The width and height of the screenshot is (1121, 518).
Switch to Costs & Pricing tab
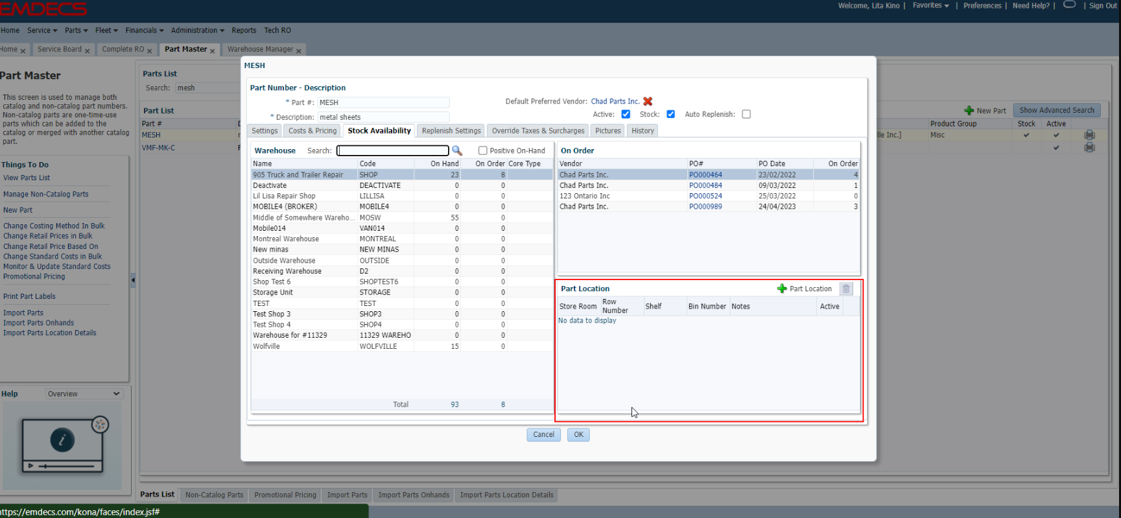pyautogui.click(x=313, y=131)
